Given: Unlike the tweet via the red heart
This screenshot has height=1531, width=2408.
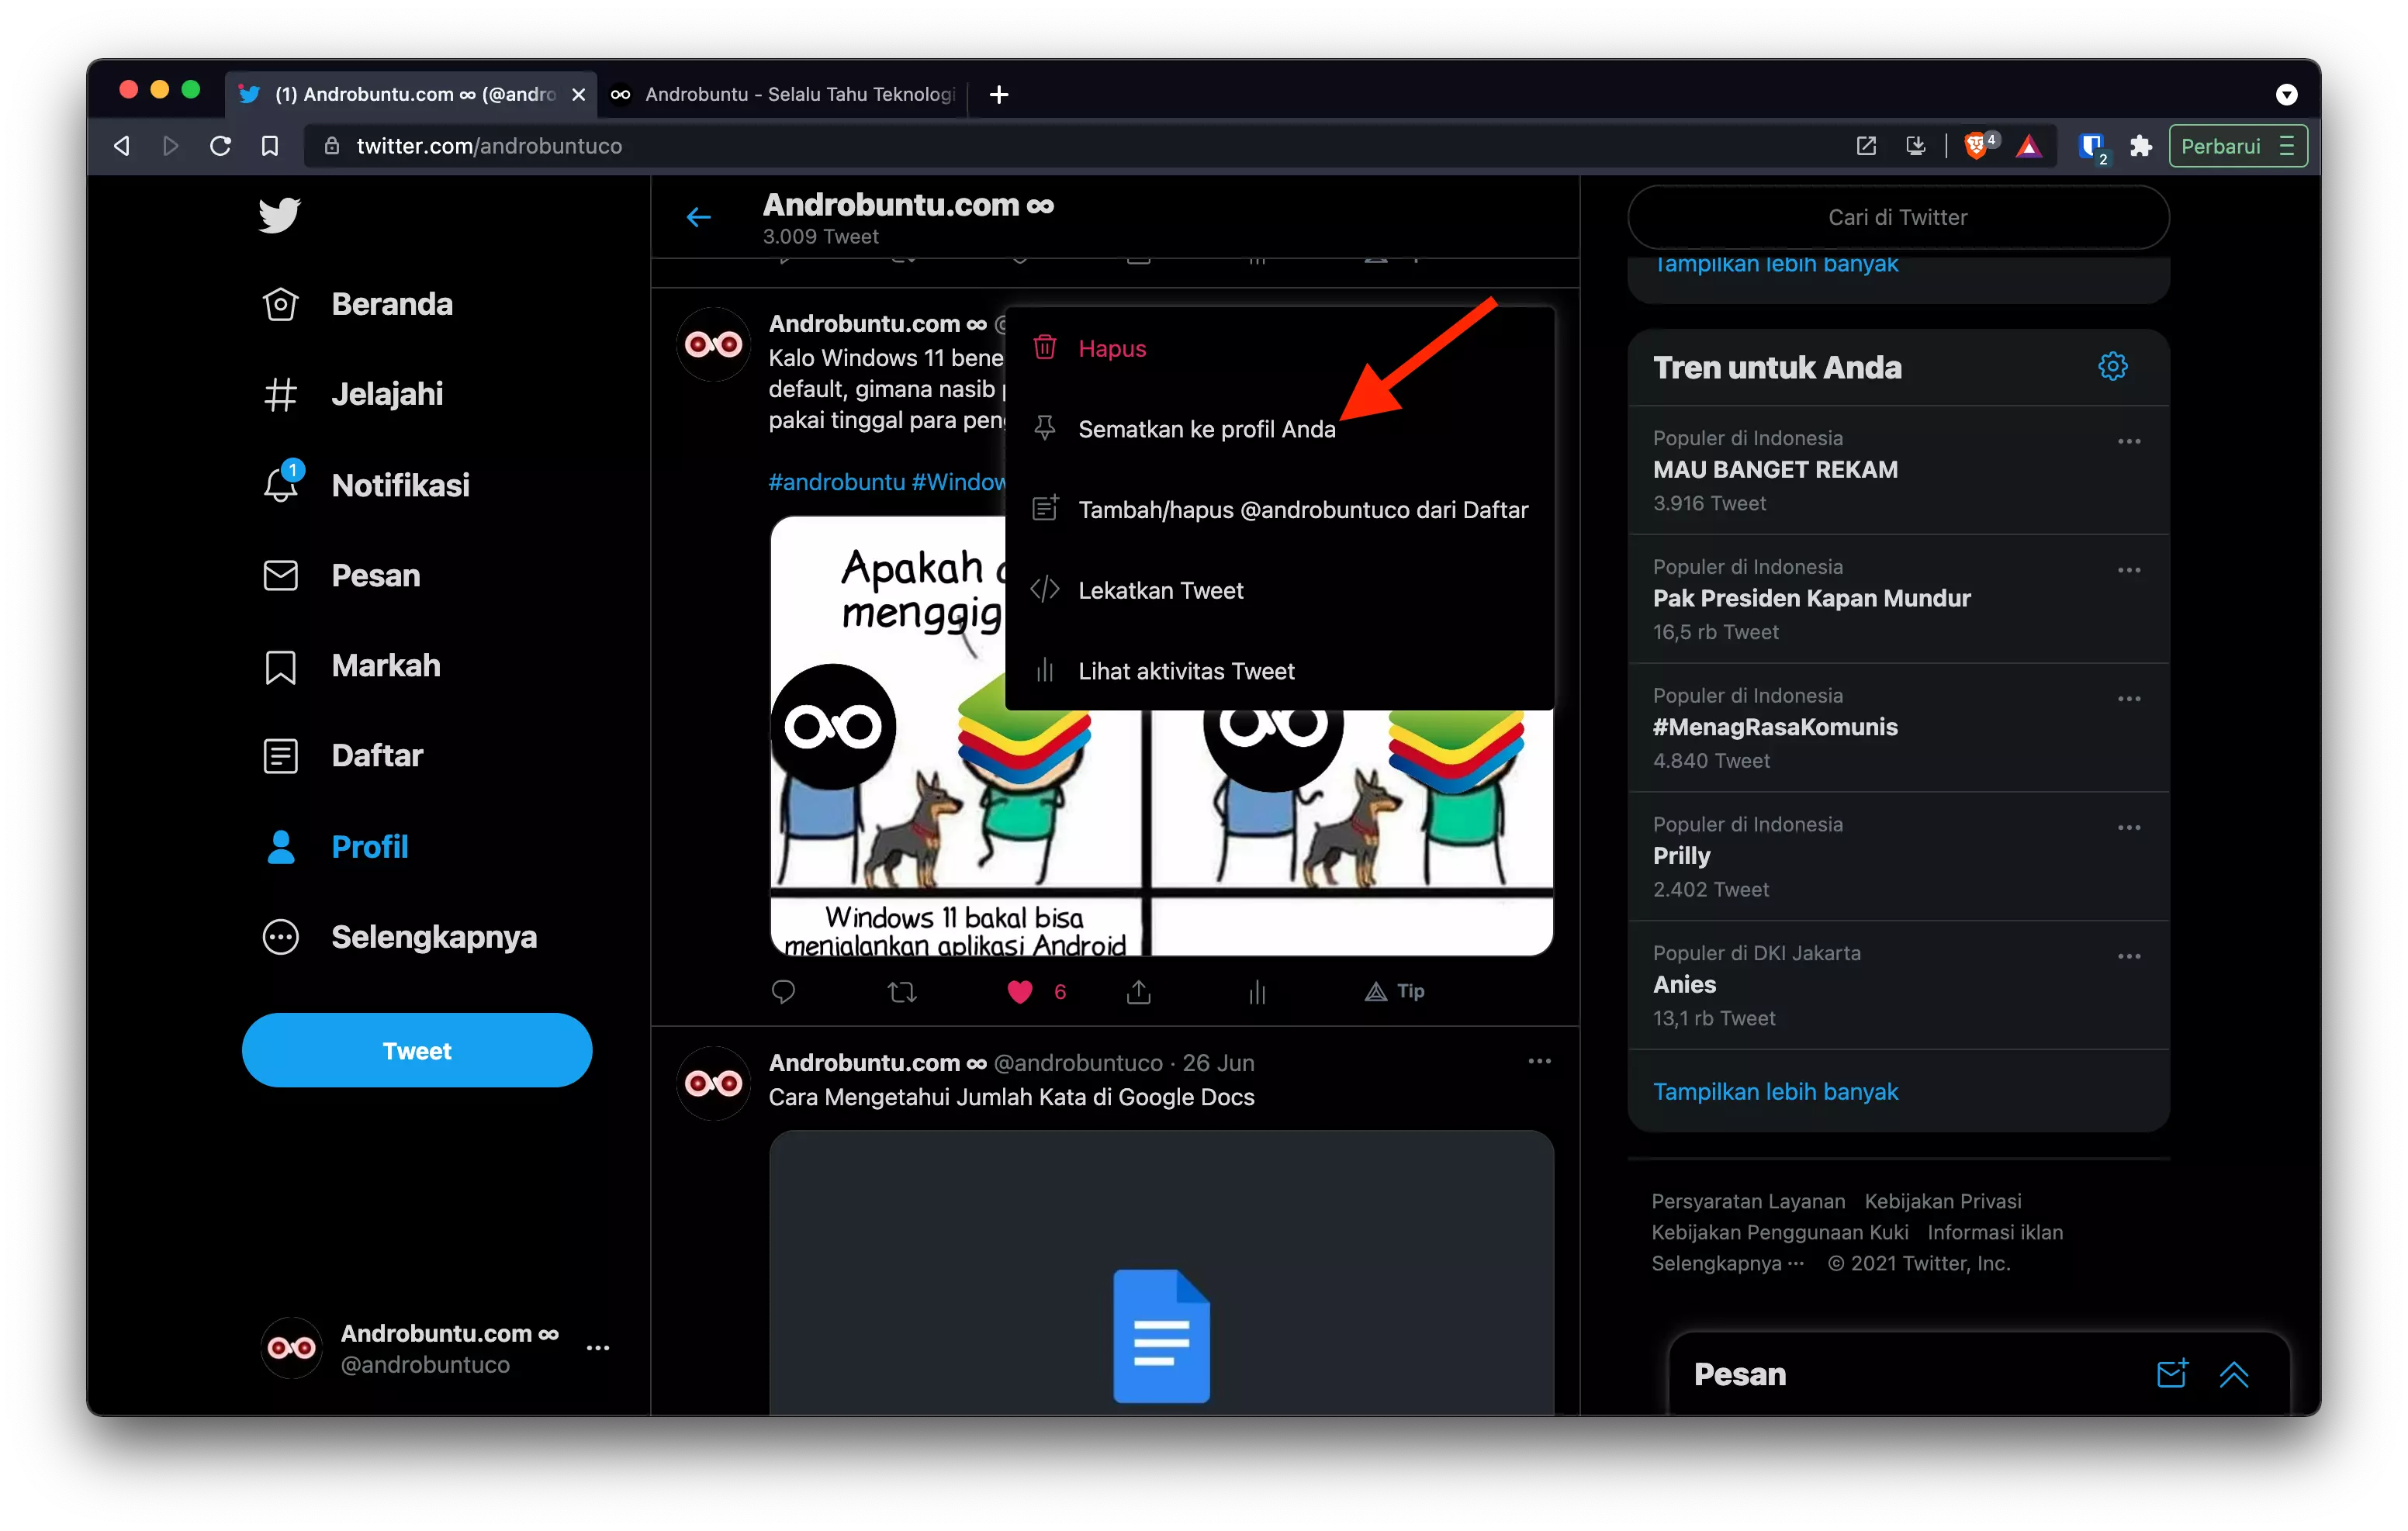Looking at the screenshot, I should click(1020, 991).
